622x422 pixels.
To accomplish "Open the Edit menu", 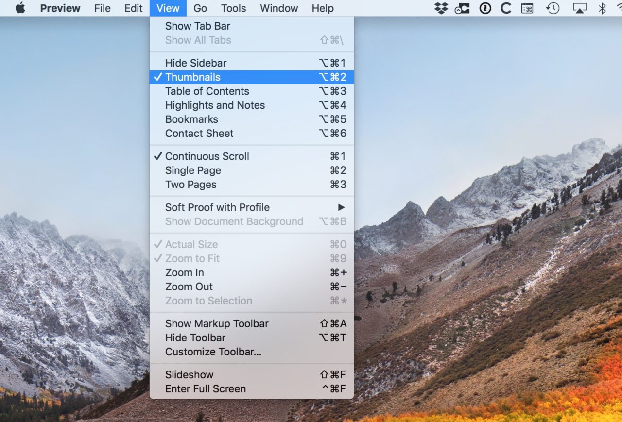I will pos(134,8).
